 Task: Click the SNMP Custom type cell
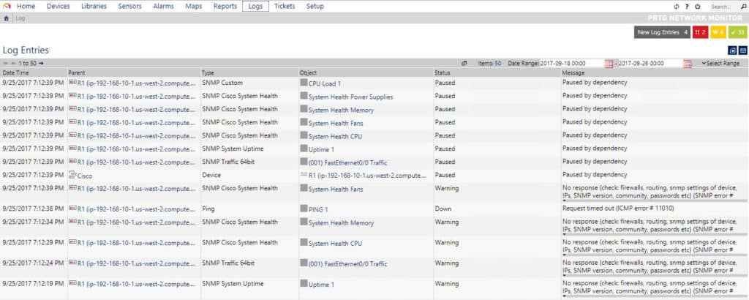point(222,83)
